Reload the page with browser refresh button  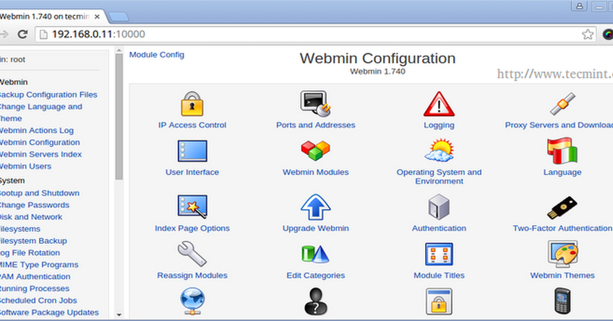(22, 35)
